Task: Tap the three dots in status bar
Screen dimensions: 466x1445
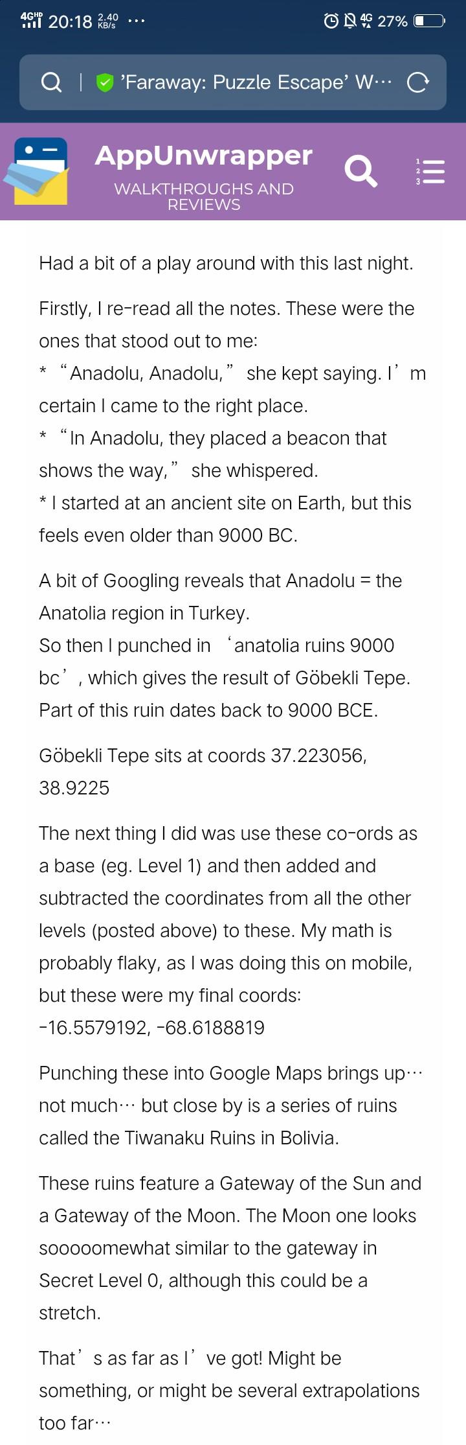Action: pyautogui.click(x=136, y=21)
